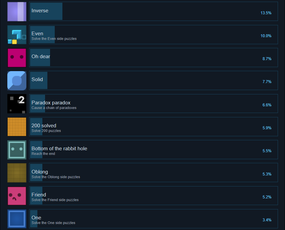Click the Oh dear achievement title
Screen dimensions: 285x230
click(41, 57)
